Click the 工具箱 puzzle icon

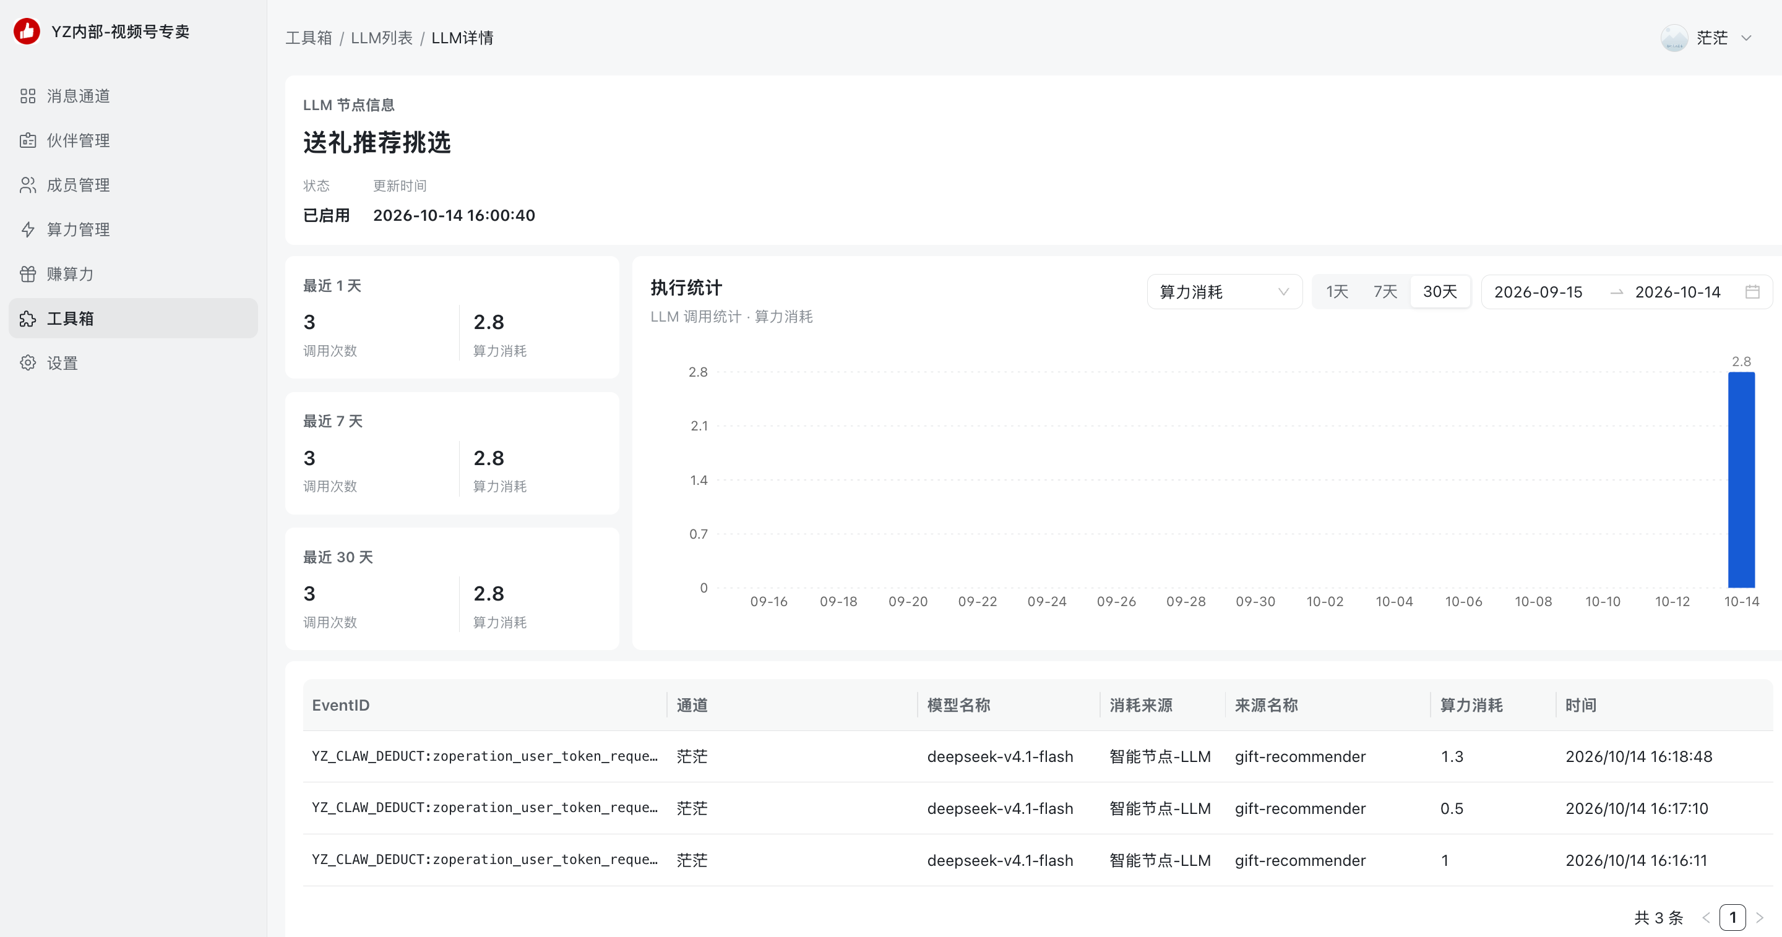point(28,319)
